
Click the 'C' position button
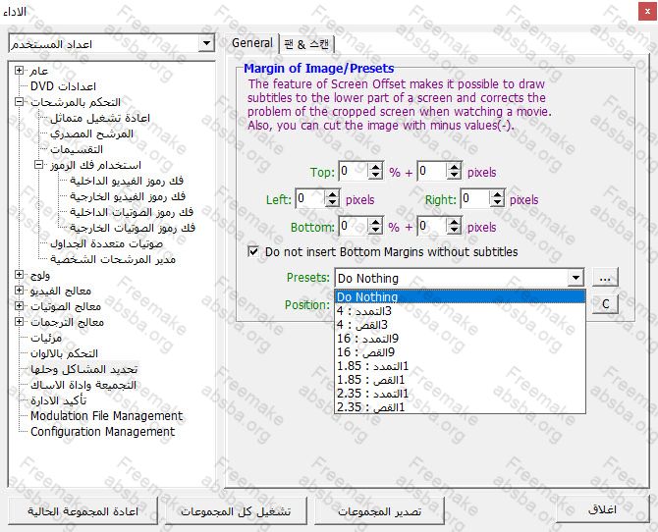click(x=605, y=303)
